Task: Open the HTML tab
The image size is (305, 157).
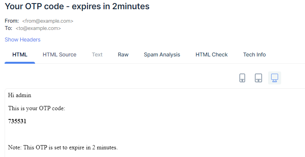Action: click(20, 55)
